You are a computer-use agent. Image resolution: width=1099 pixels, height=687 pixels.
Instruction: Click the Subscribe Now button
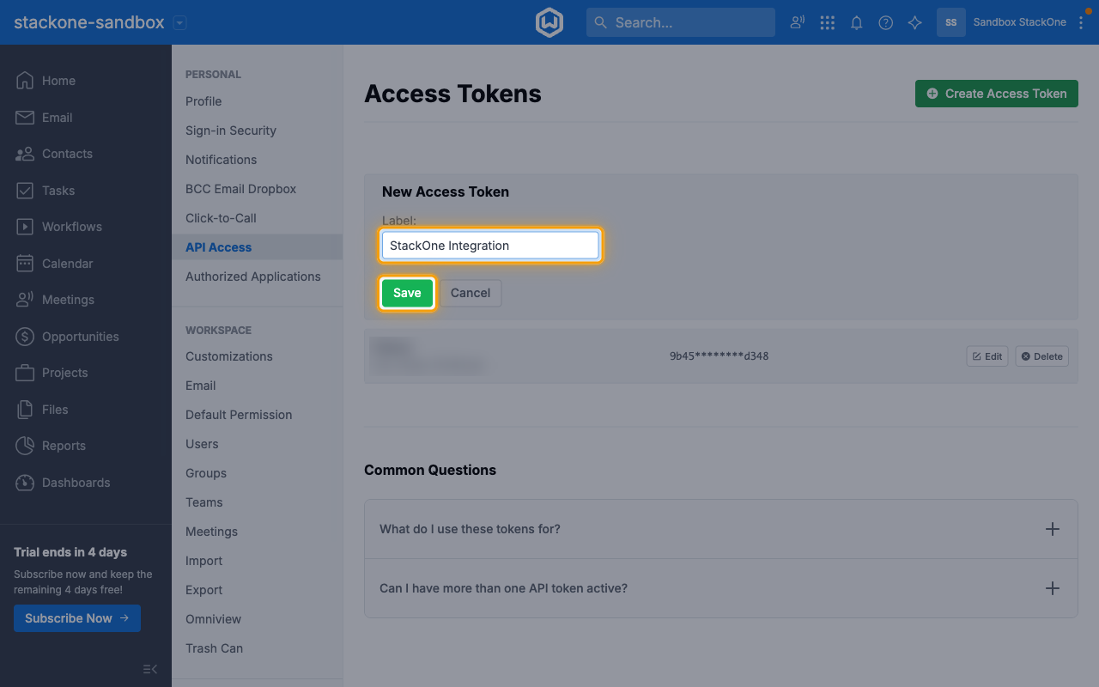[x=77, y=618]
